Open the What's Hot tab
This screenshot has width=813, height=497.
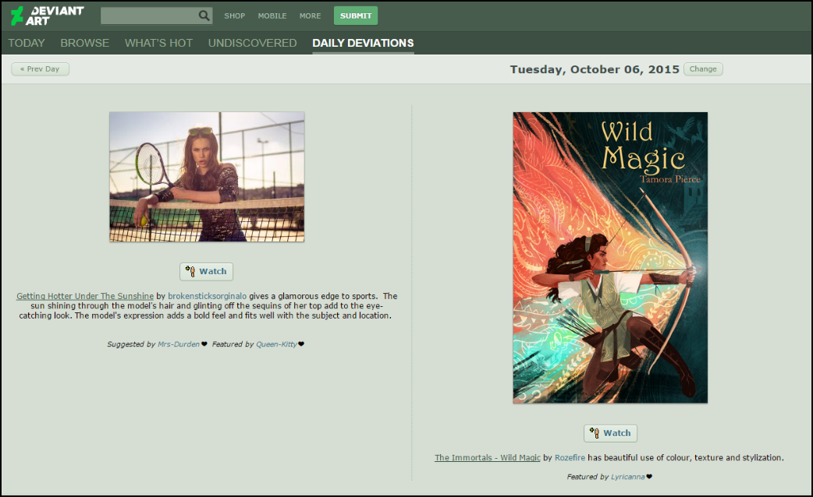click(x=158, y=43)
